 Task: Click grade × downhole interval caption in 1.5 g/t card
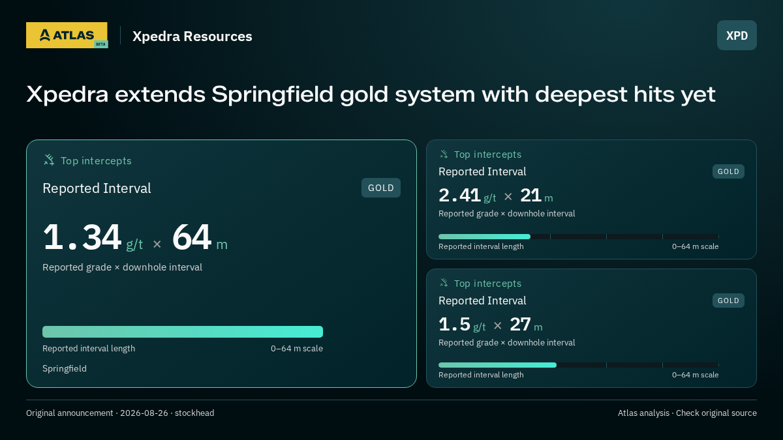[507, 342]
